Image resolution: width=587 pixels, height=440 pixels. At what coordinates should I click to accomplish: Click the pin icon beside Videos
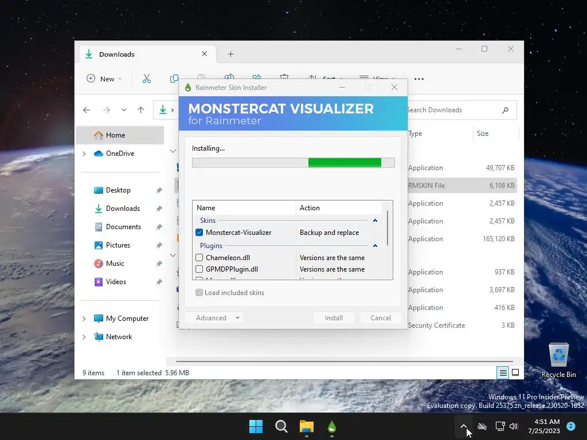159,282
